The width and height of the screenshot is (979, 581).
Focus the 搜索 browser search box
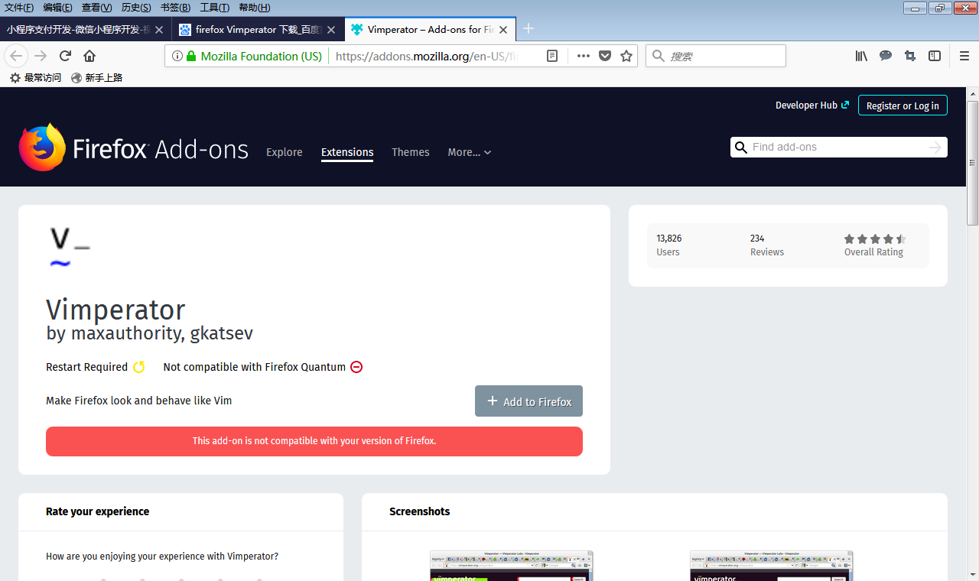[716, 56]
